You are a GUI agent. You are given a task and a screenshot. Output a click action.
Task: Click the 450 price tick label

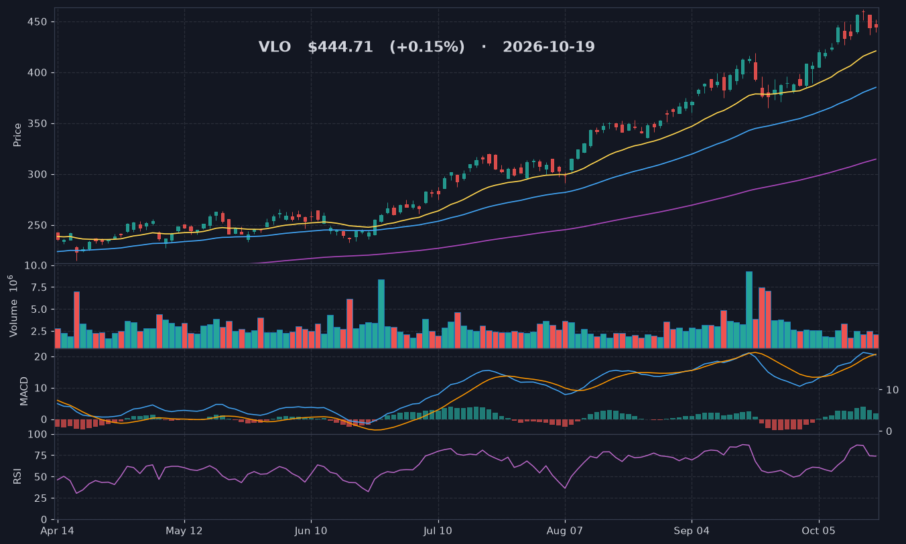(x=38, y=22)
